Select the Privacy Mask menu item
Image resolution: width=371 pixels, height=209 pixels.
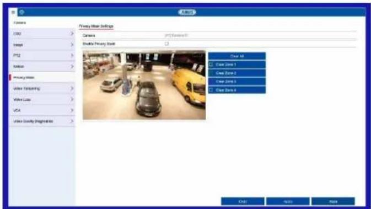tap(42, 77)
